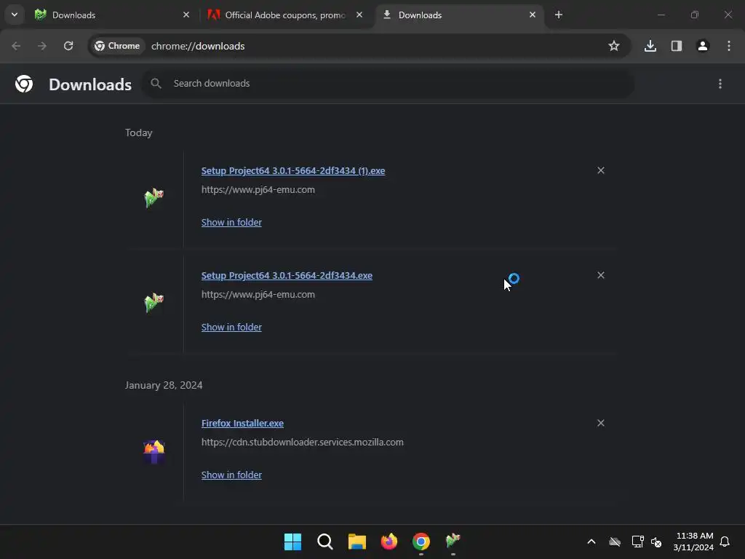Show Firefox Installer.exe in folder
Image resolution: width=745 pixels, height=559 pixels.
click(231, 475)
